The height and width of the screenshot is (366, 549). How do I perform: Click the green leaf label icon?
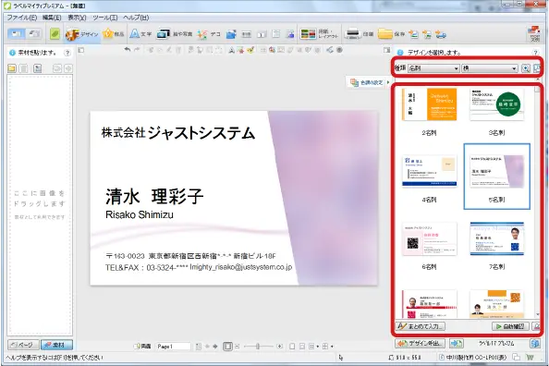[x=55, y=34]
